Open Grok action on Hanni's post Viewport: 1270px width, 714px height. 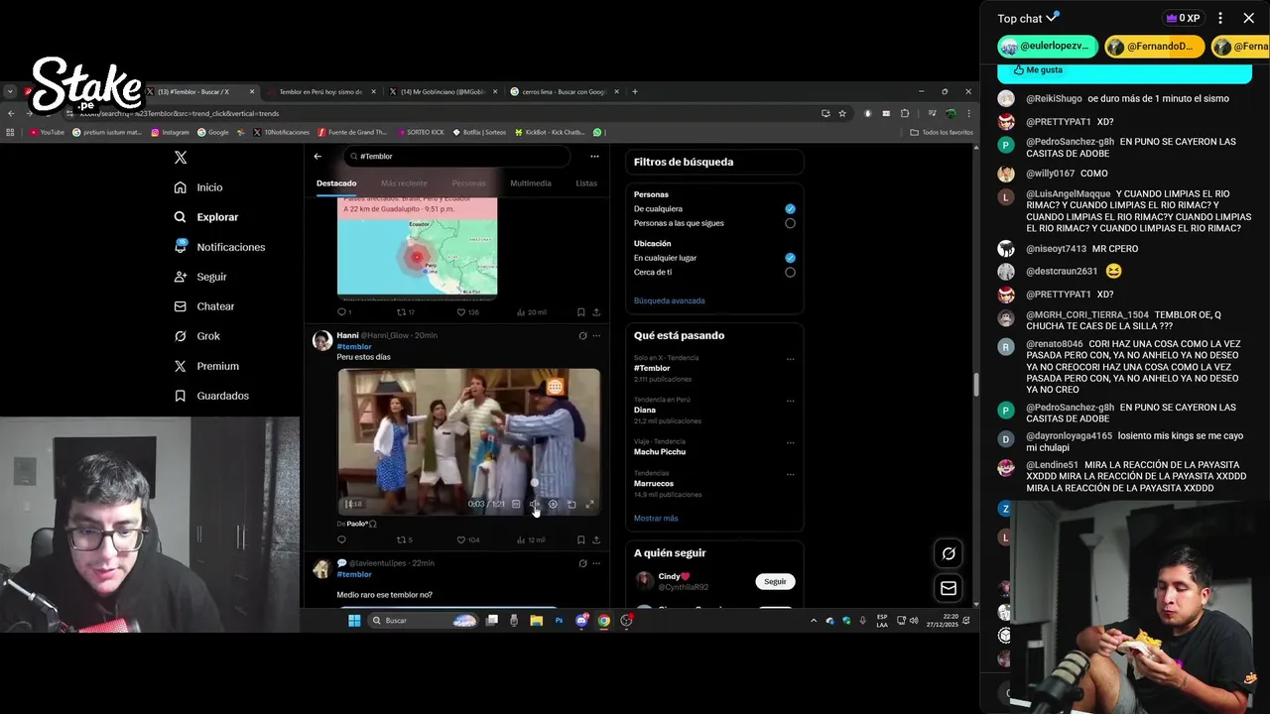[582, 336]
